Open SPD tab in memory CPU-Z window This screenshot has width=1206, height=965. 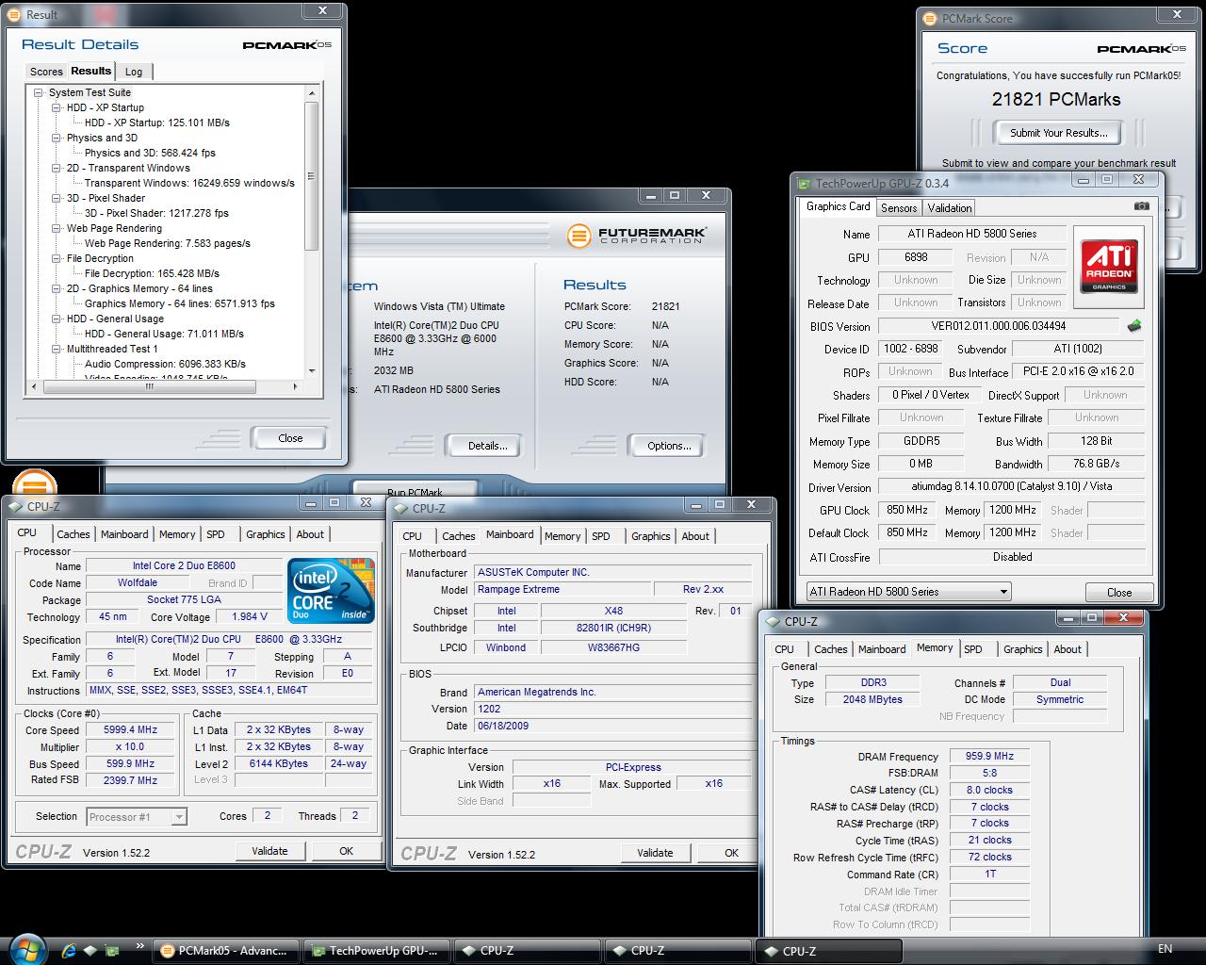tap(973, 649)
